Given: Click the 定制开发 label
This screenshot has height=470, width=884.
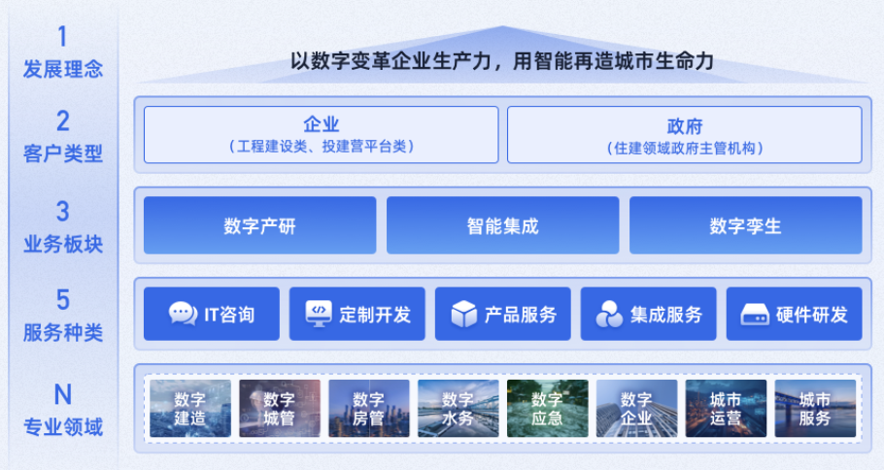Looking at the screenshot, I should tap(375, 315).
